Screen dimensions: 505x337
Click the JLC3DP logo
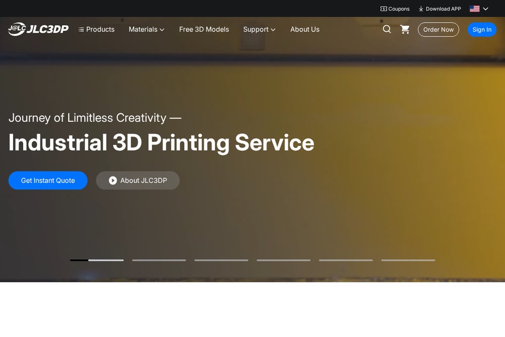pos(38,29)
